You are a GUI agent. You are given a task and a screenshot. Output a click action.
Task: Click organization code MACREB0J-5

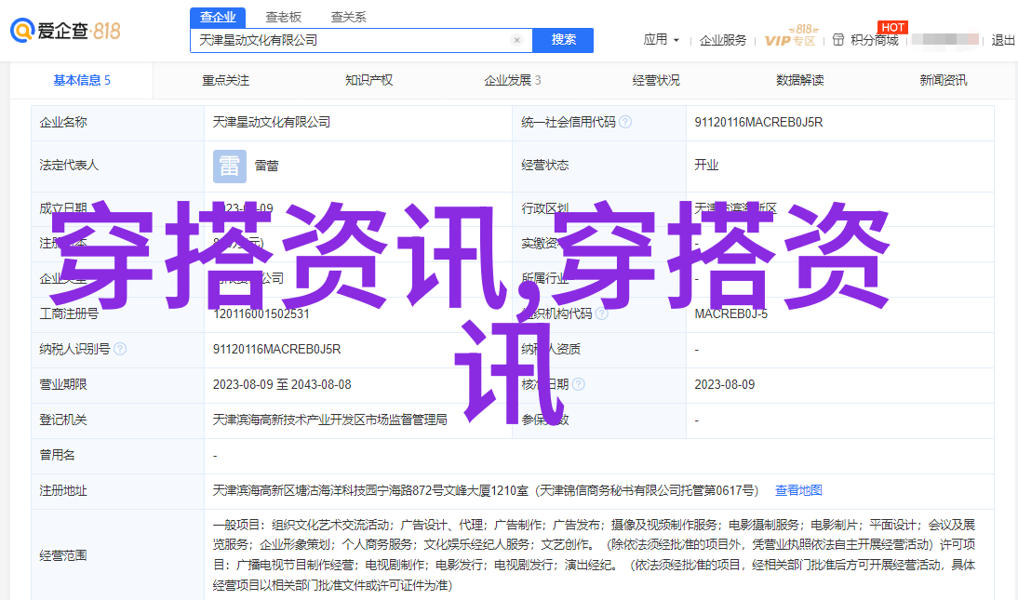[x=731, y=313]
